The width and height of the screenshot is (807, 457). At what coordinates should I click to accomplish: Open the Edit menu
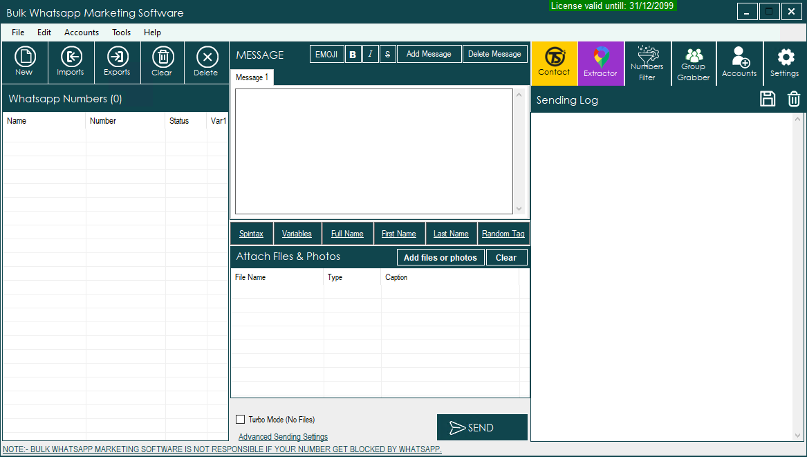tap(44, 32)
